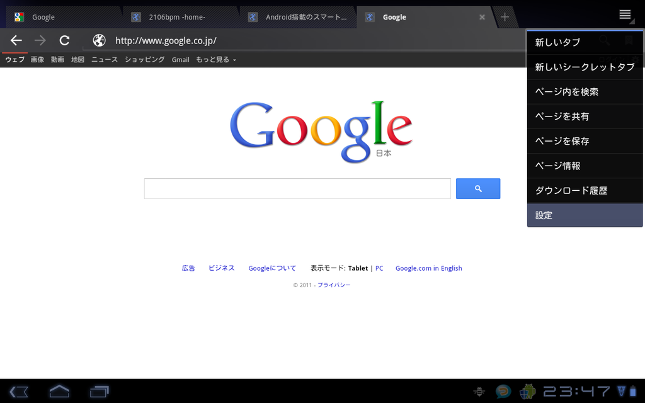Open the Gmail link in Google bar
Image resolution: width=645 pixels, height=403 pixels.
tap(181, 60)
